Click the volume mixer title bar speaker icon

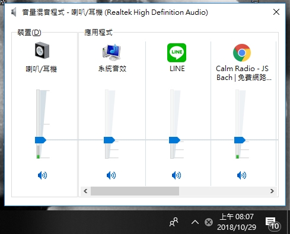tap(14, 12)
